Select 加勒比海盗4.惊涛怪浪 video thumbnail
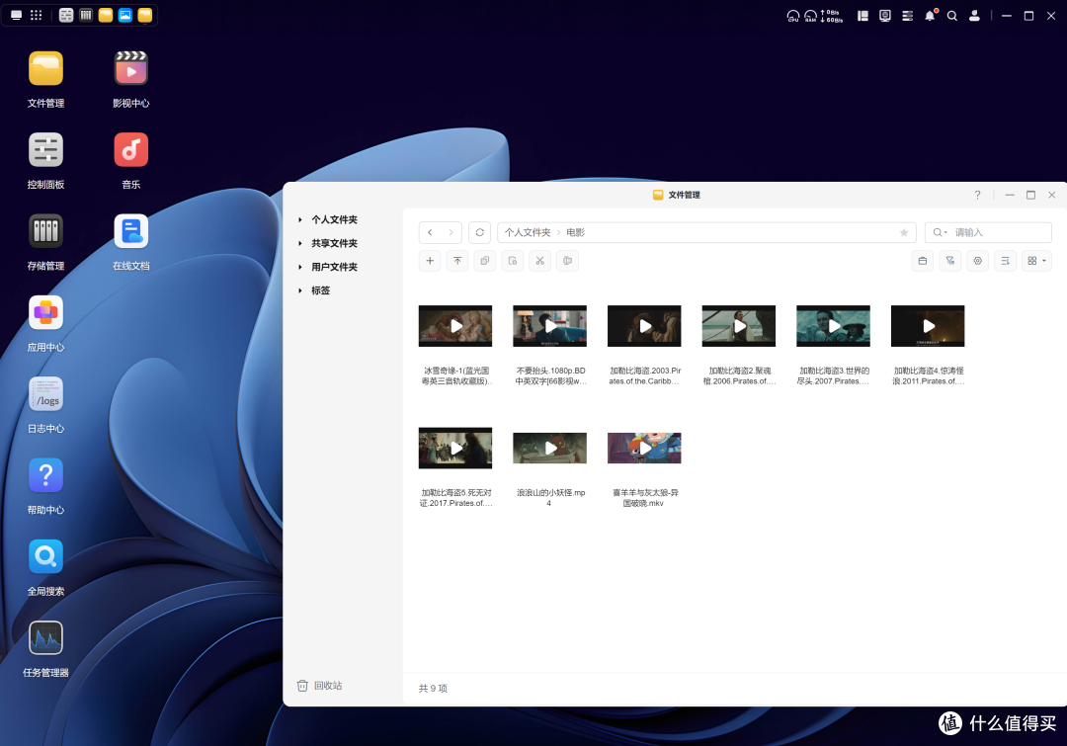Image resolution: width=1067 pixels, height=746 pixels. [x=928, y=326]
